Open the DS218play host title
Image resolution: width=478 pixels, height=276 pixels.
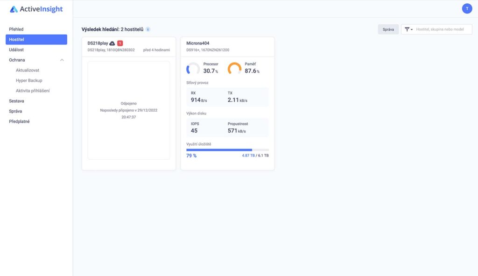click(x=98, y=43)
